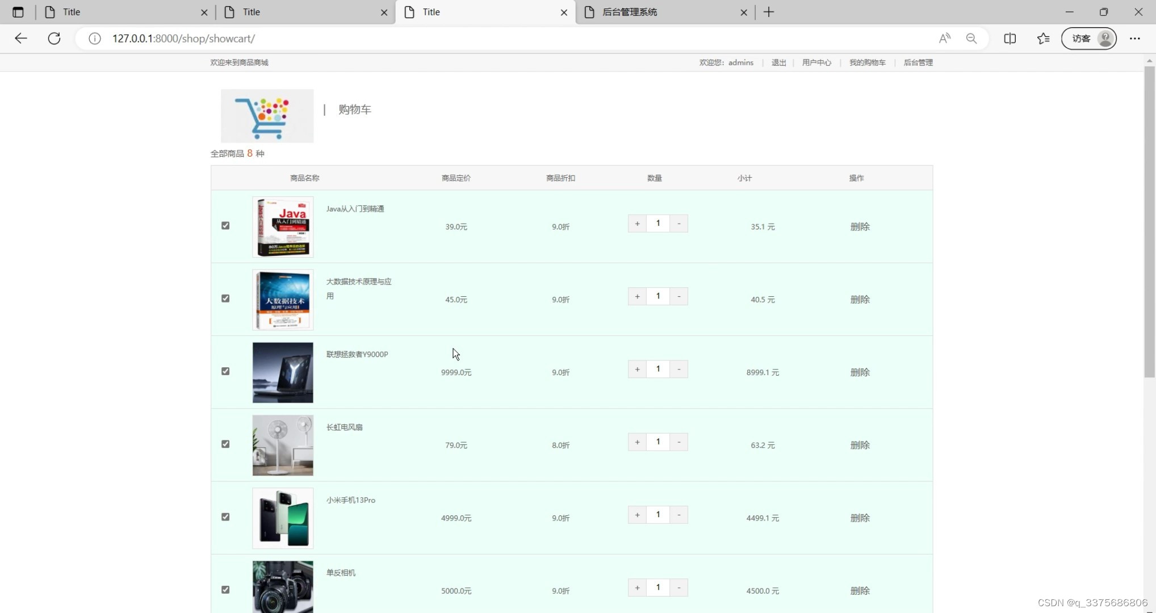Image resolution: width=1156 pixels, height=613 pixels.
Task: Open the read aloud icon
Action: 944,39
